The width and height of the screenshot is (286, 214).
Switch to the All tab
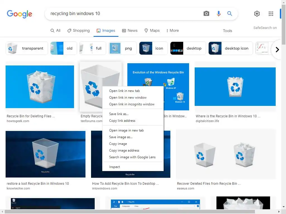click(56, 31)
